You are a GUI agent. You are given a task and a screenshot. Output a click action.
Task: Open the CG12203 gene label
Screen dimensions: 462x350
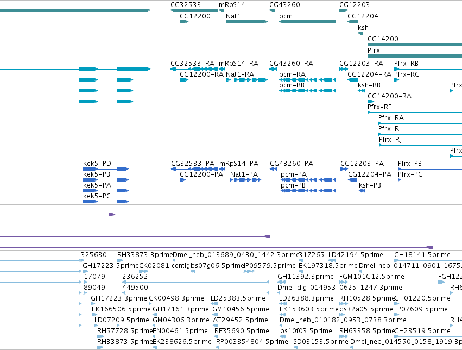pyautogui.click(x=355, y=5)
